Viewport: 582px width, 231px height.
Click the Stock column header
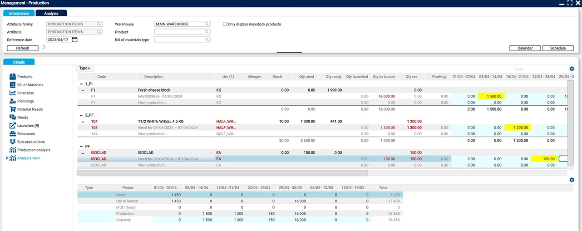click(277, 77)
